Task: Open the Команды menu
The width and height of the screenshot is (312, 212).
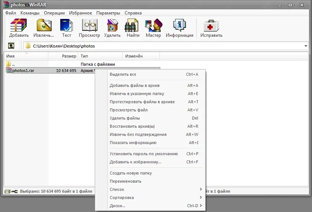Action: coord(30,13)
